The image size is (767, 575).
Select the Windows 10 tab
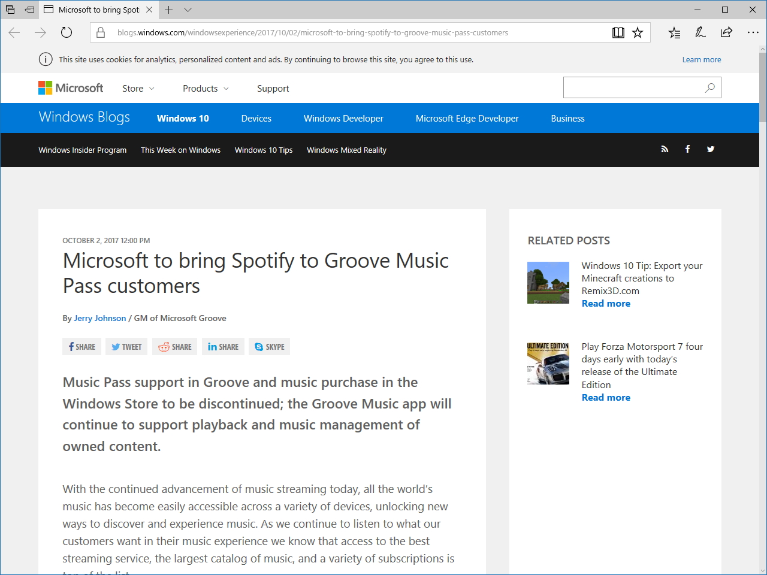pos(183,118)
